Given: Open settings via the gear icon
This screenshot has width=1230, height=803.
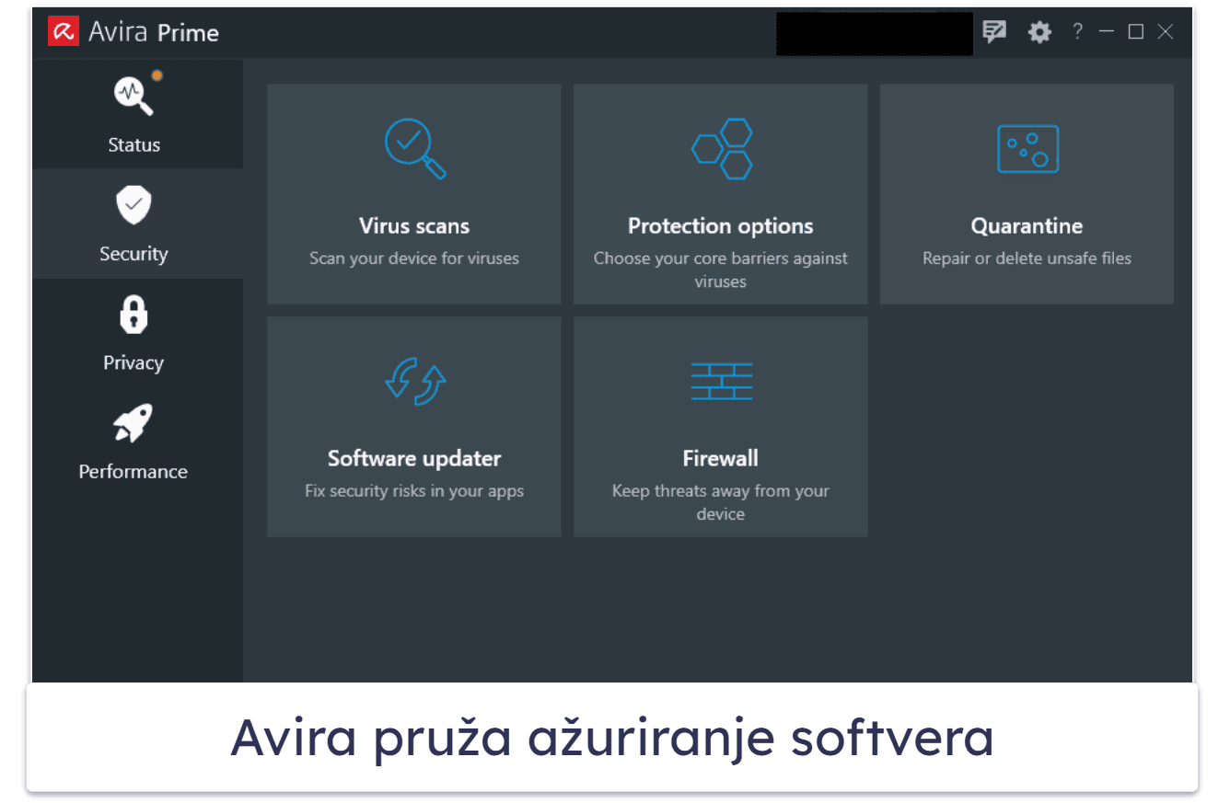Looking at the screenshot, I should click(1039, 32).
